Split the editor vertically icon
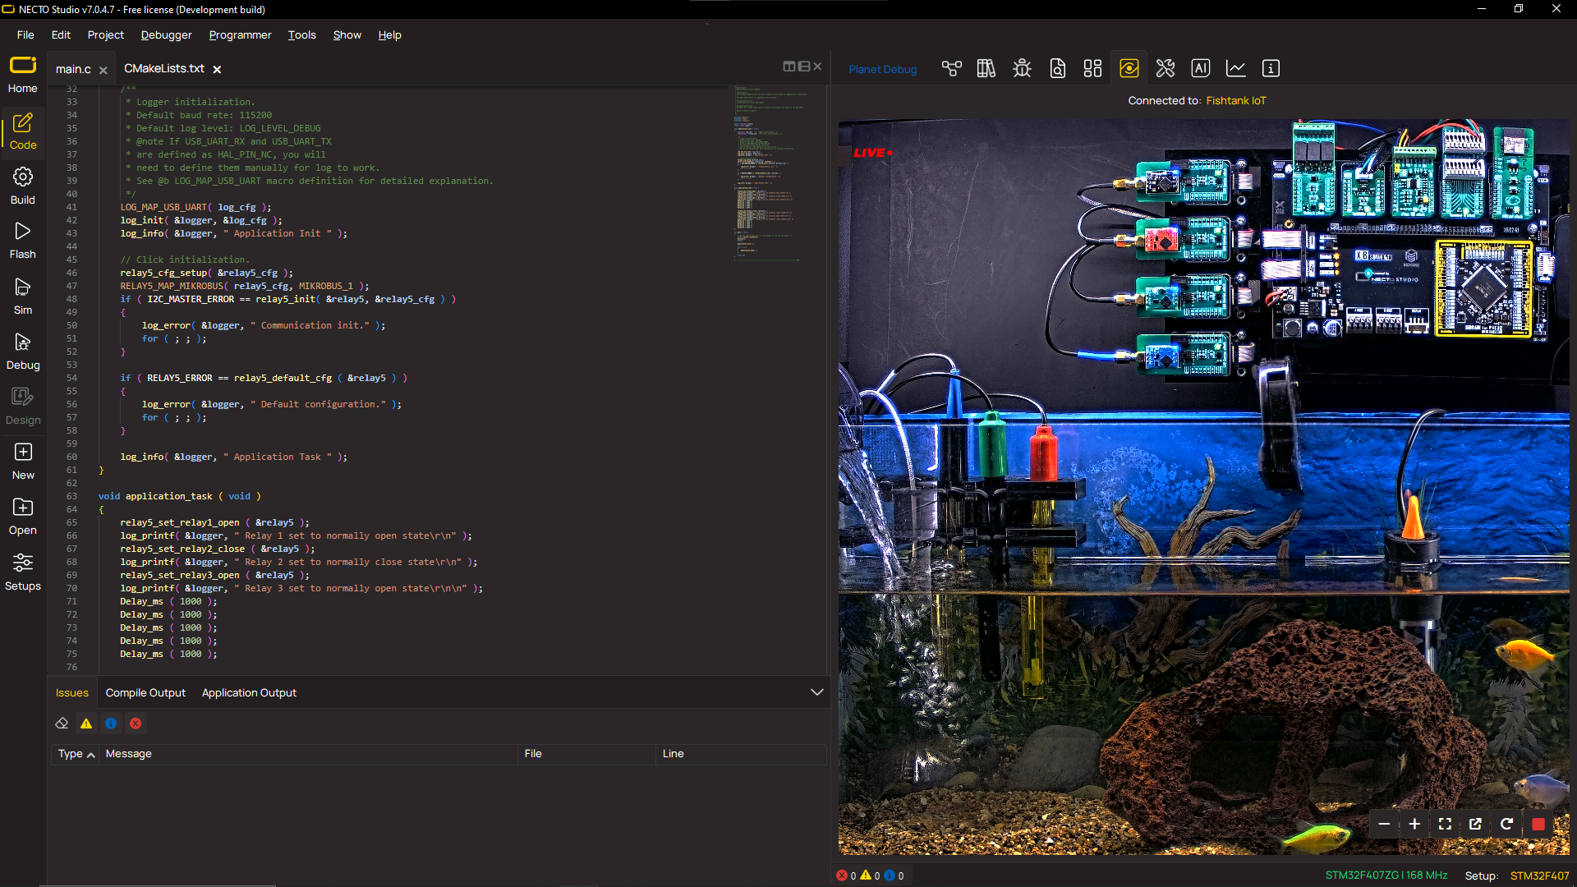The width and height of the screenshot is (1577, 887). [804, 67]
